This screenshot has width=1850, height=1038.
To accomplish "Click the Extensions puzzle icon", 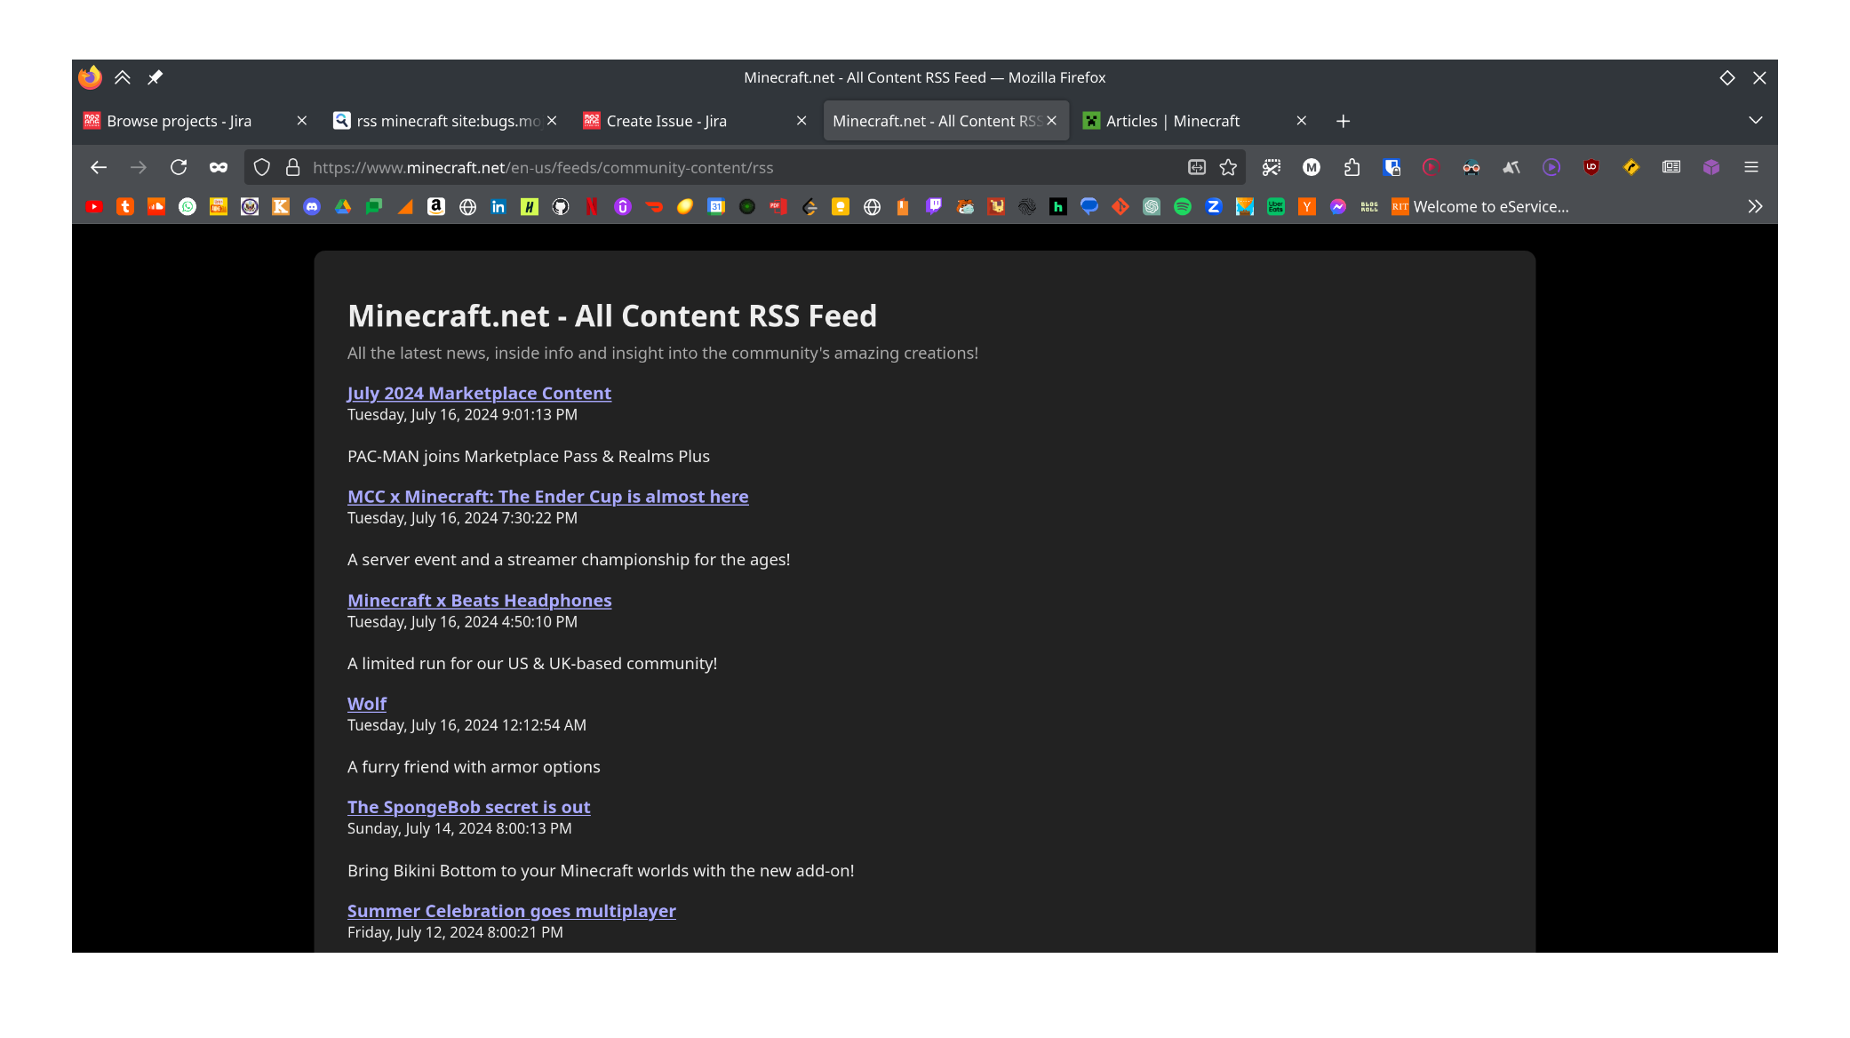I will (1352, 167).
